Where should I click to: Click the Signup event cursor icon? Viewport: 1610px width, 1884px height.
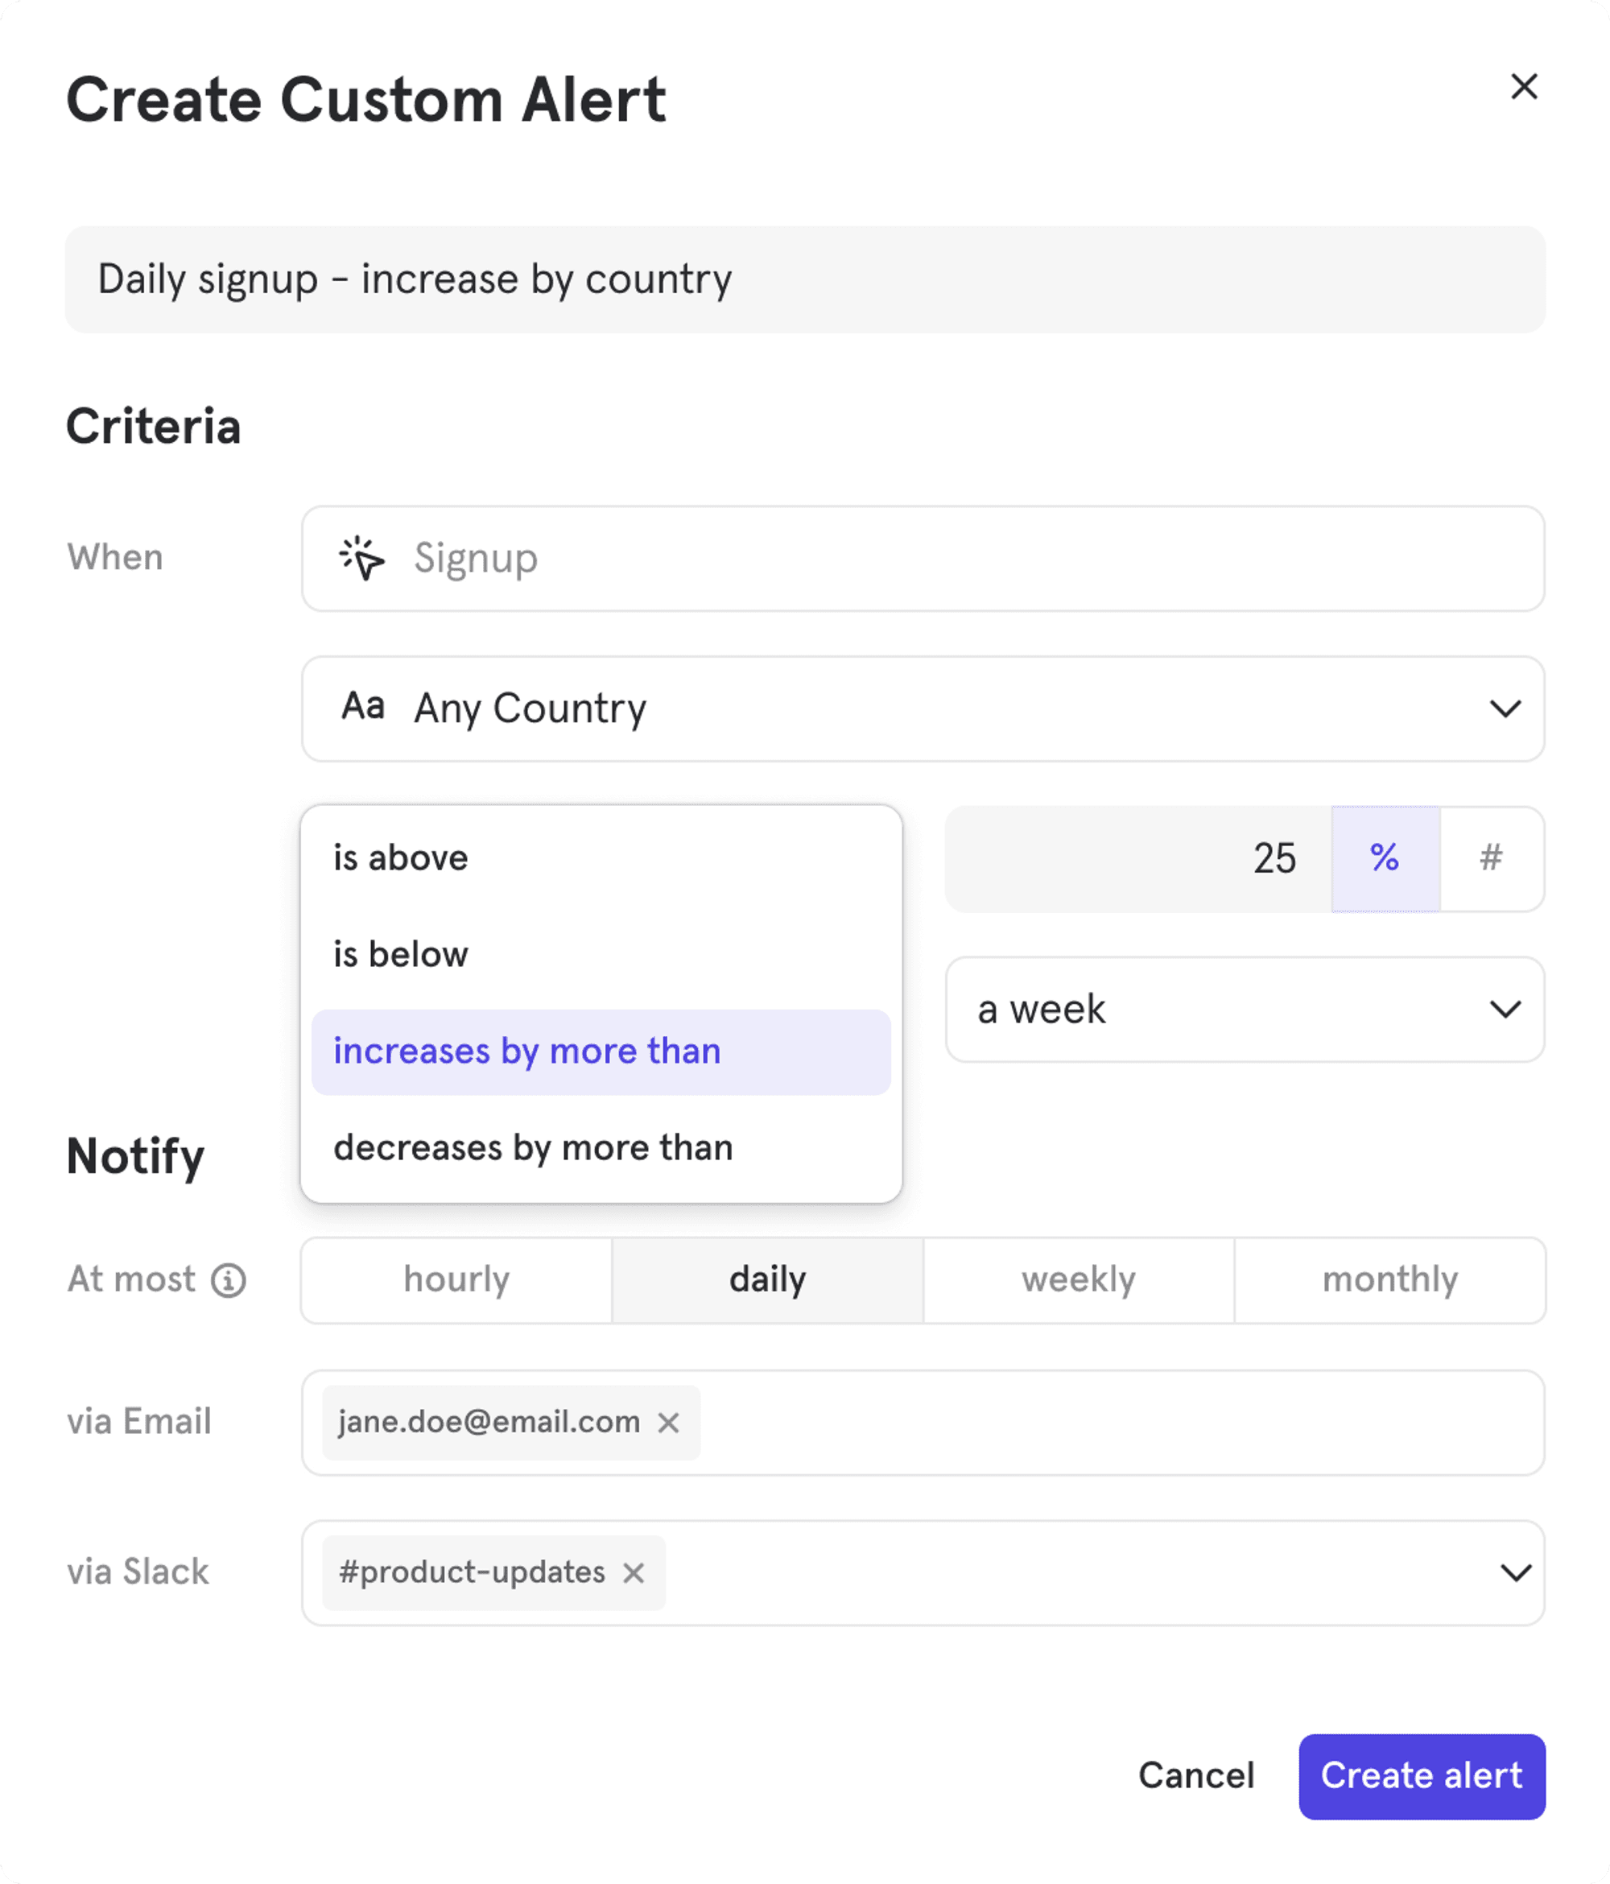tap(361, 558)
